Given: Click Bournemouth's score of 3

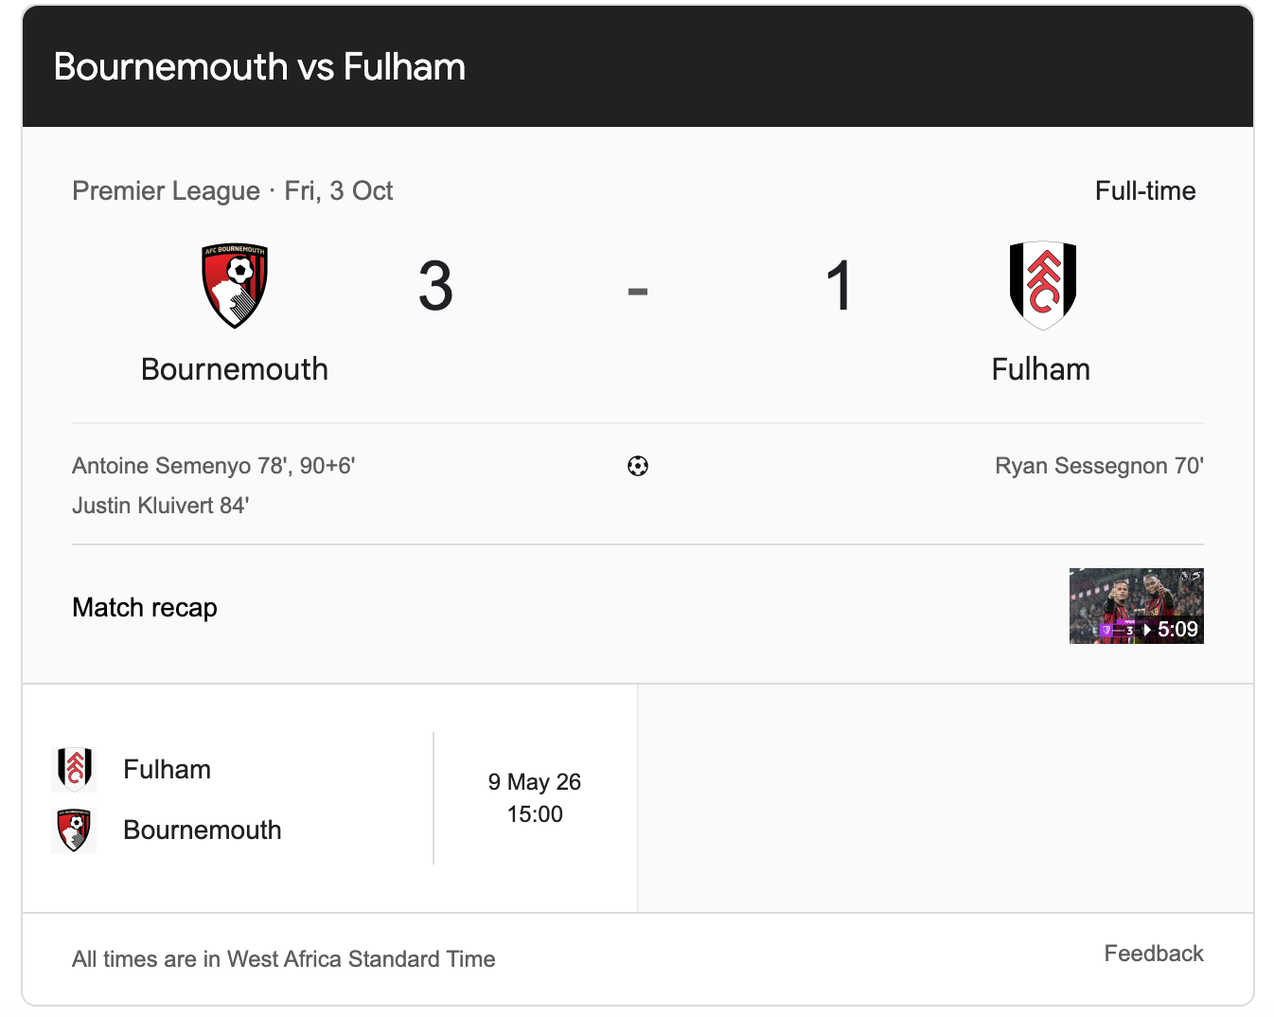Looking at the screenshot, I should (435, 286).
